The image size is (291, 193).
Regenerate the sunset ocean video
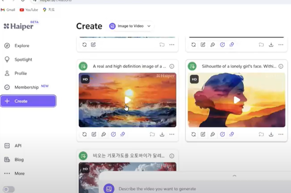pyautogui.click(x=85, y=134)
